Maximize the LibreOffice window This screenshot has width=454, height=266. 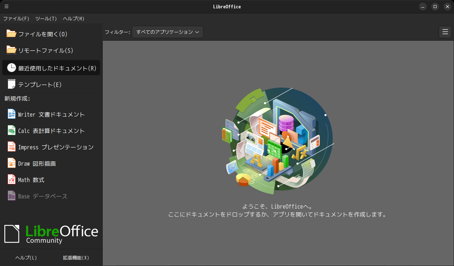pyautogui.click(x=435, y=7)
